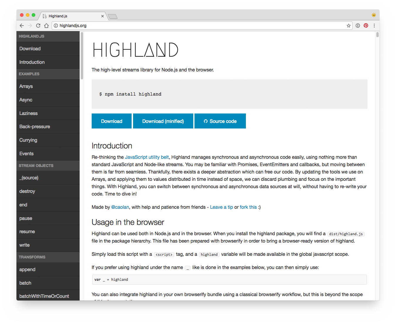Click the large HIGHLAND logo title
The width and height of the screenshot is (396, 324).
point(135,50)
